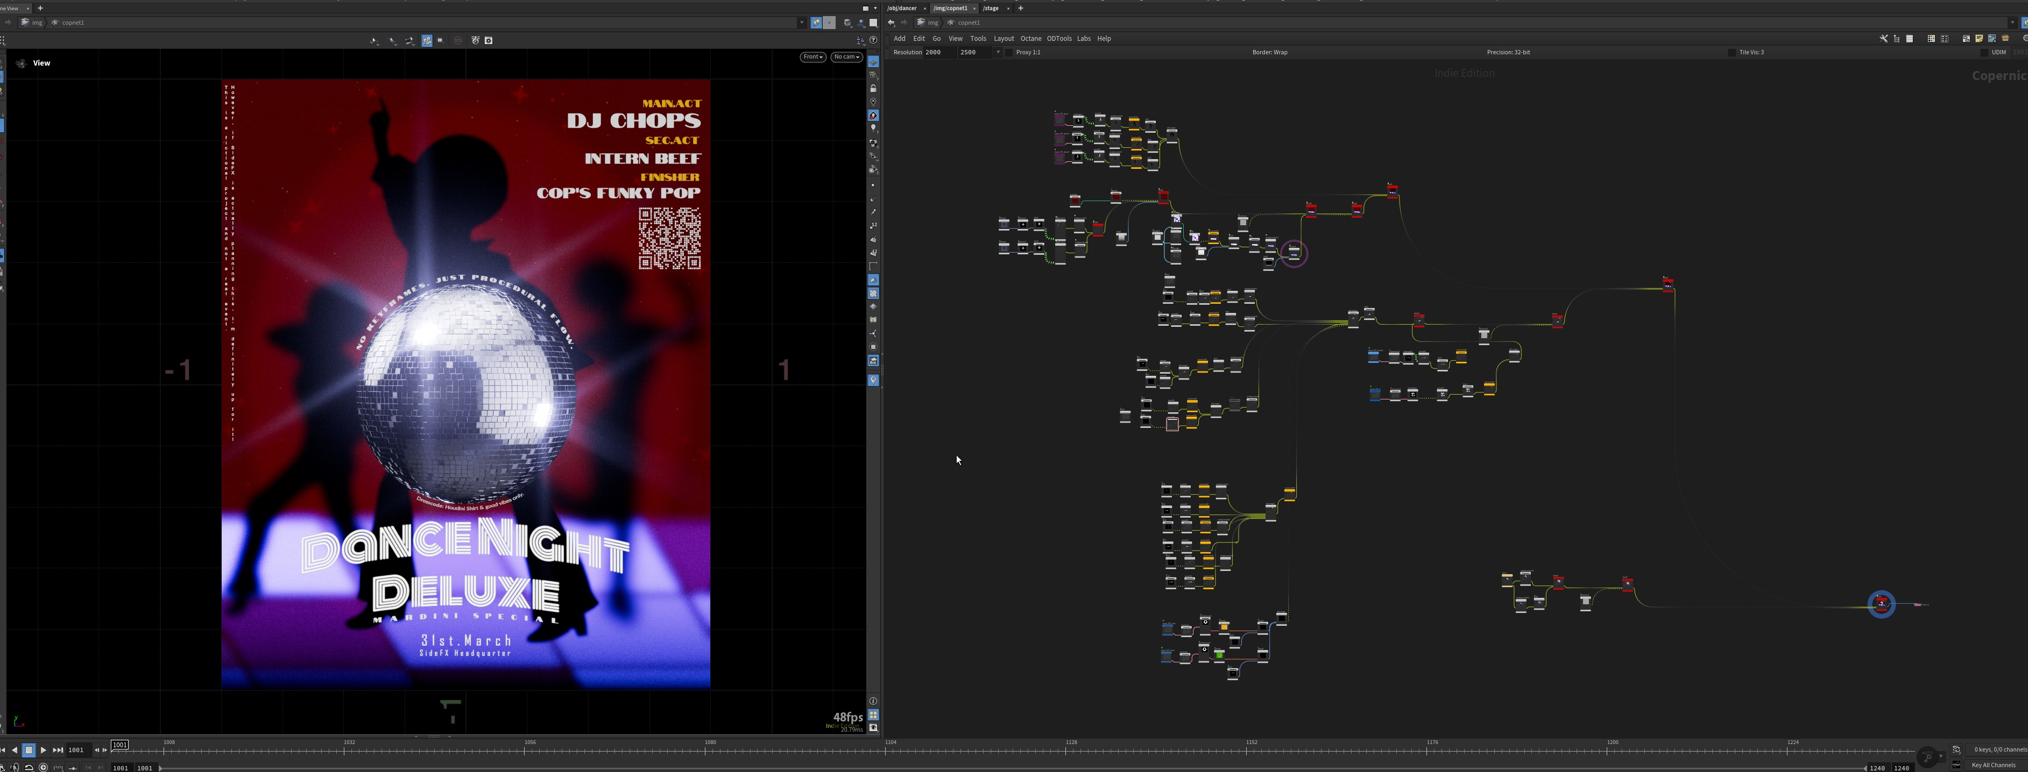Toggle the Proxy 1:1 checkbox
Viewport: 2028px width, 772px height.
(x=1009, y=52)
